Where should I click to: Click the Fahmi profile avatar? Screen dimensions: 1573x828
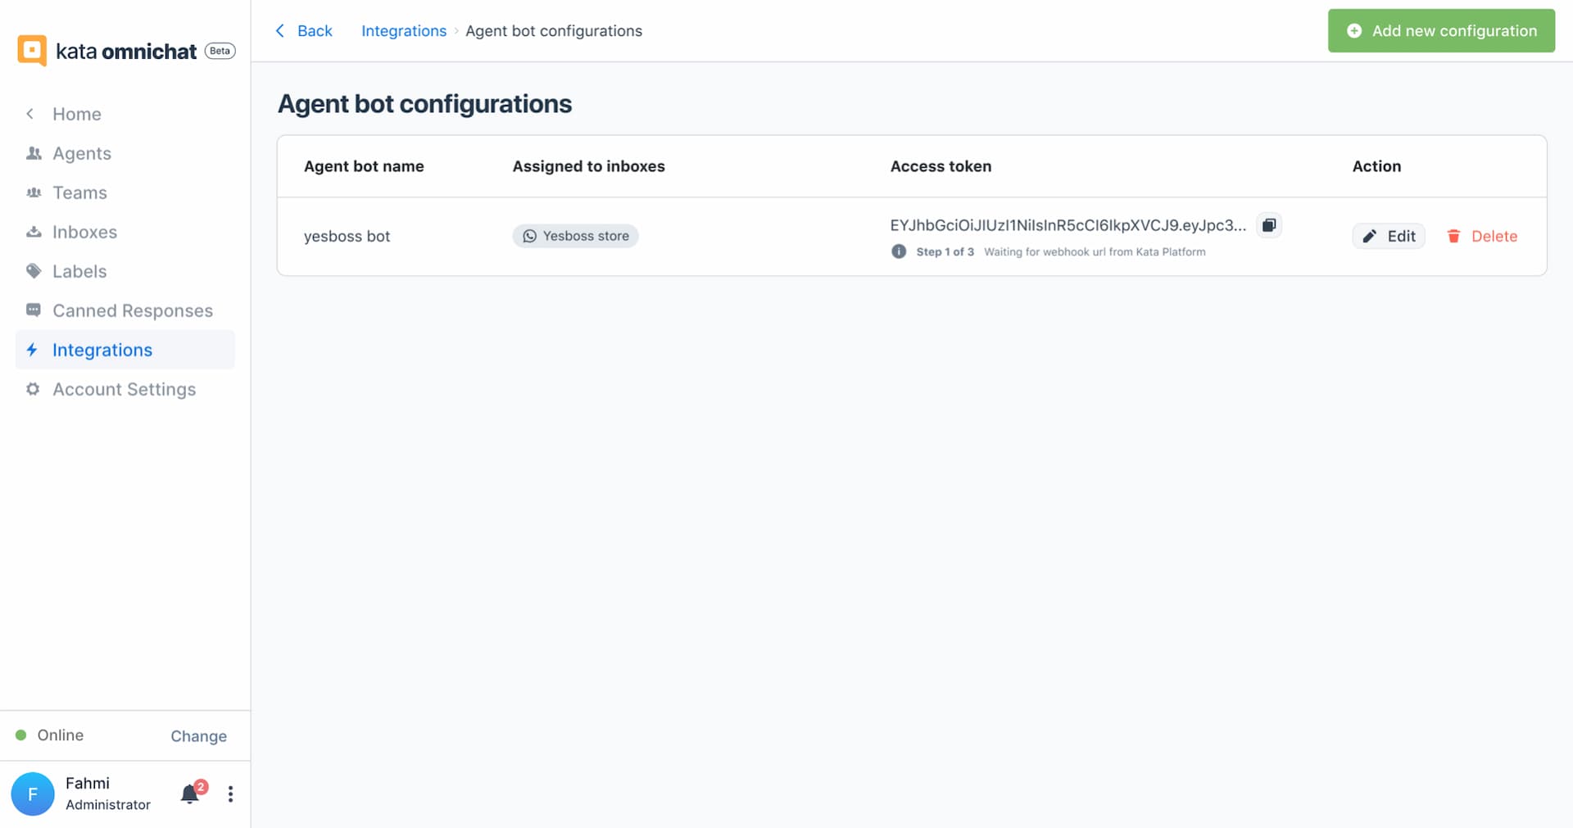tap(33, 794)
